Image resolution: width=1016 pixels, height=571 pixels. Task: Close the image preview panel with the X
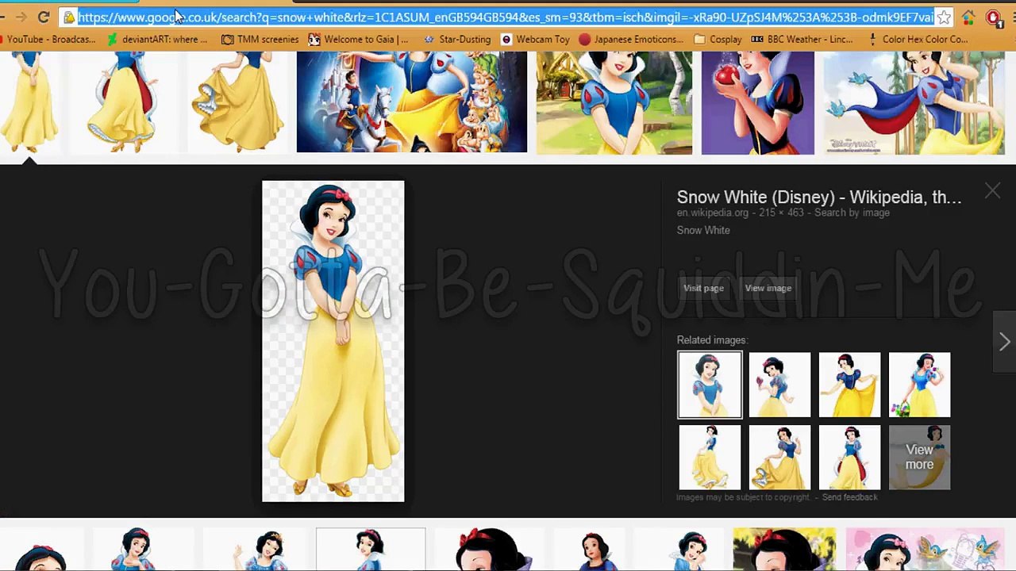(x=992, y=190)
